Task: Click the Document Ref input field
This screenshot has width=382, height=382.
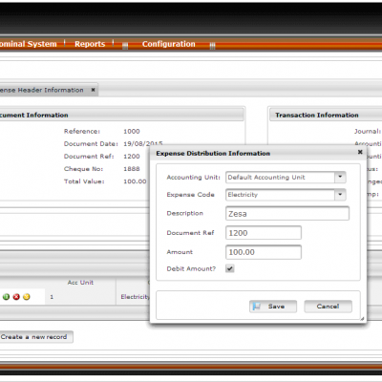Action: pyautogui.click(x=264, y=233)
